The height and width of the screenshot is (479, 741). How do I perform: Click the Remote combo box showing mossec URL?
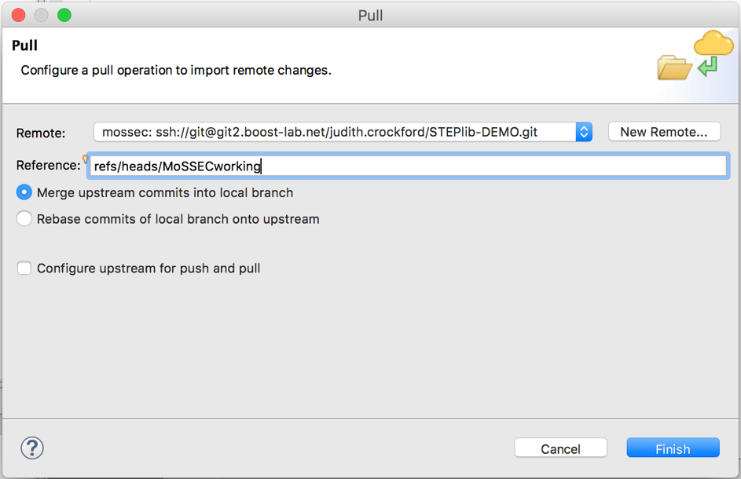tap(334, 132)
